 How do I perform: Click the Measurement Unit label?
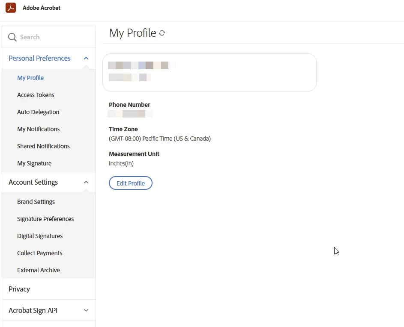[x=134, y=154]
